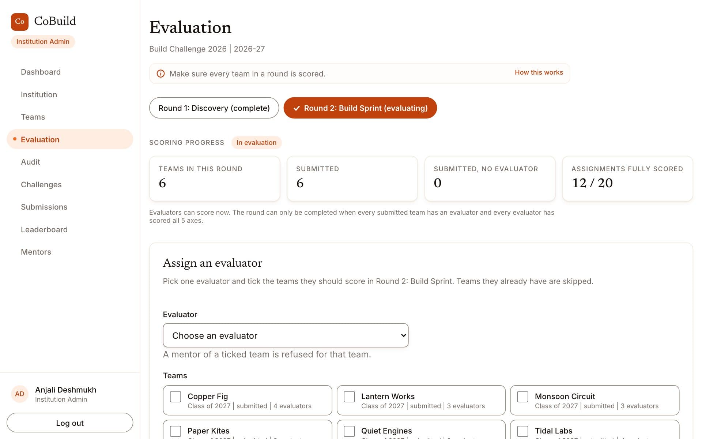Click the Assign an evaluator heading
This screenshot has width=702, height=439.
tap(212, 263)
